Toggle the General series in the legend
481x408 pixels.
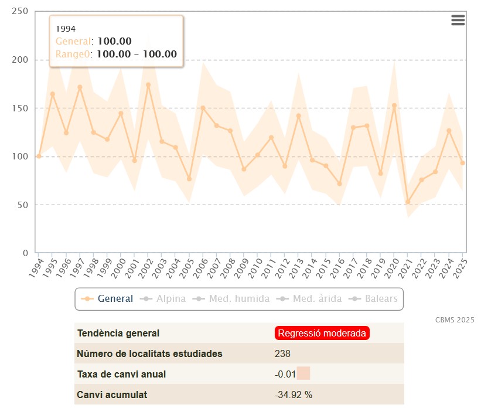107,299
